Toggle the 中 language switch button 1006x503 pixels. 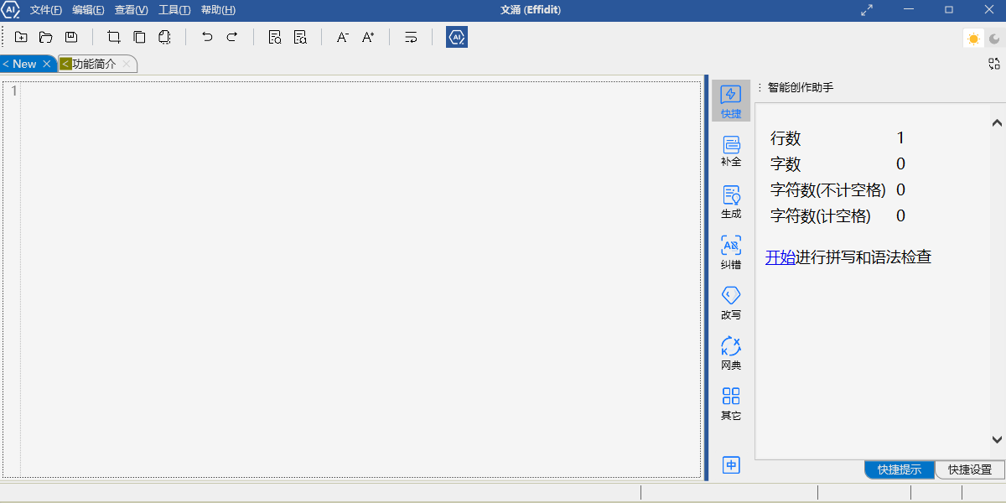click(731, 465)
